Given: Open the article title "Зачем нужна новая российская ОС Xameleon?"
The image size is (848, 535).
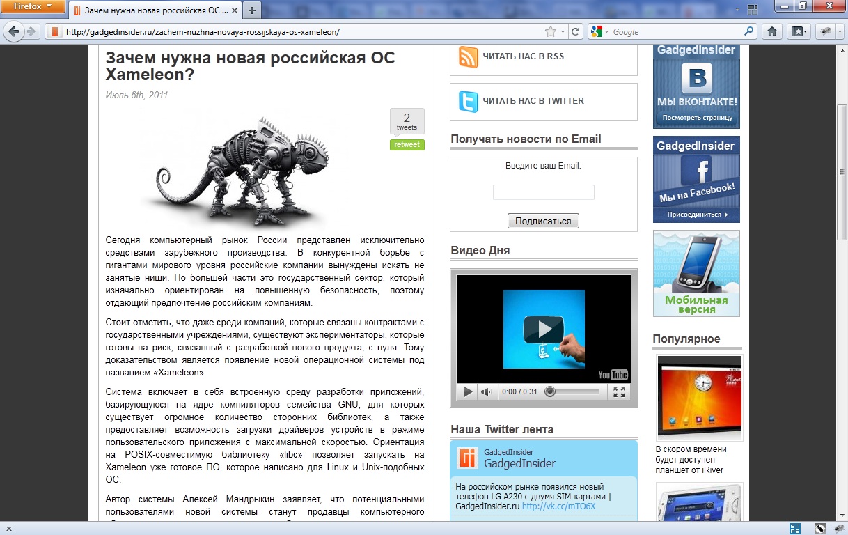Looking at the screenshot, I should tap(250, 66).
